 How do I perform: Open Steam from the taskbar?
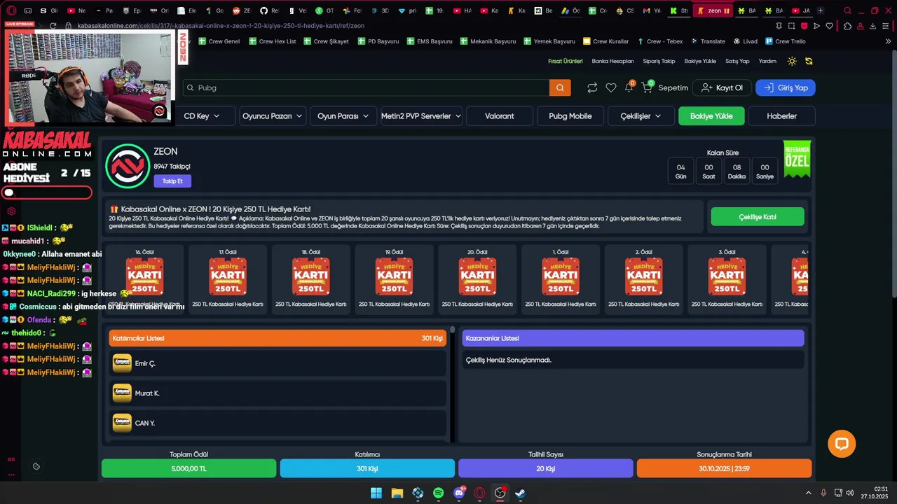click(x=520, y=493)
